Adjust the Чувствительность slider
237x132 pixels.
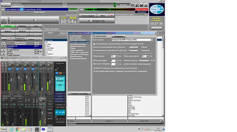144,60
